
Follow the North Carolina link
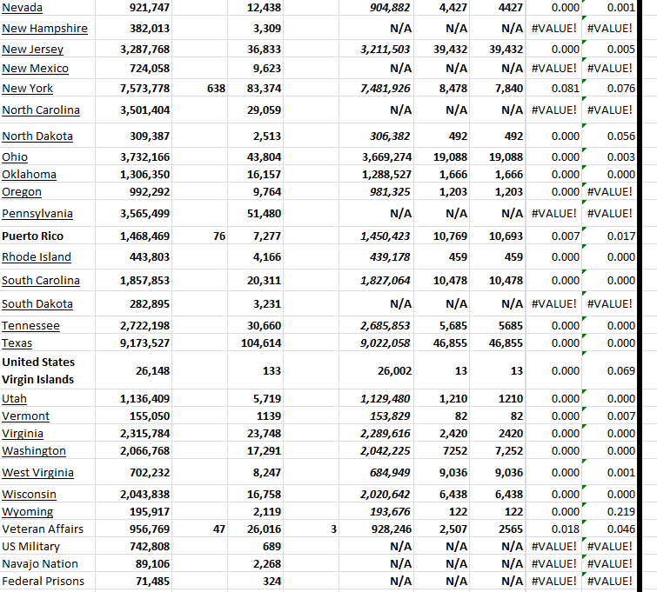[41, 110]
